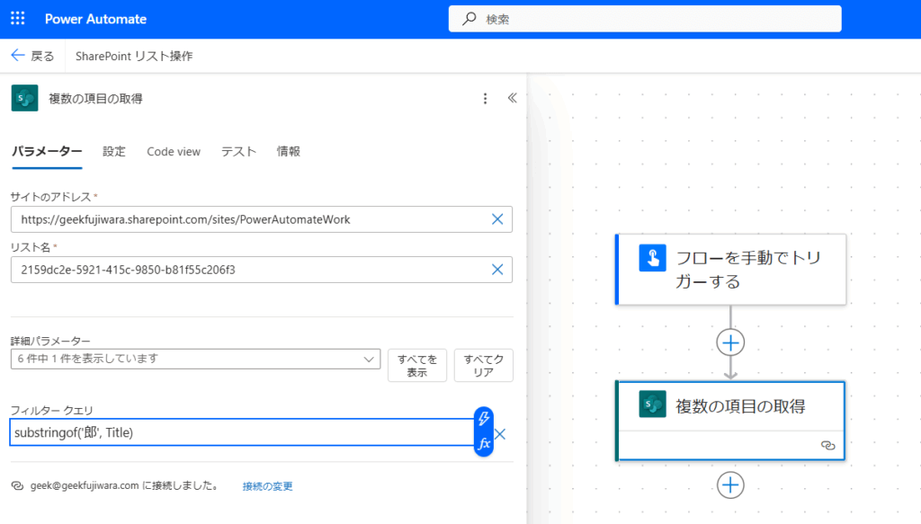921x524 pixels.
Task: Insert dynamic content via lightning icon
Action: tap(483, 418)
